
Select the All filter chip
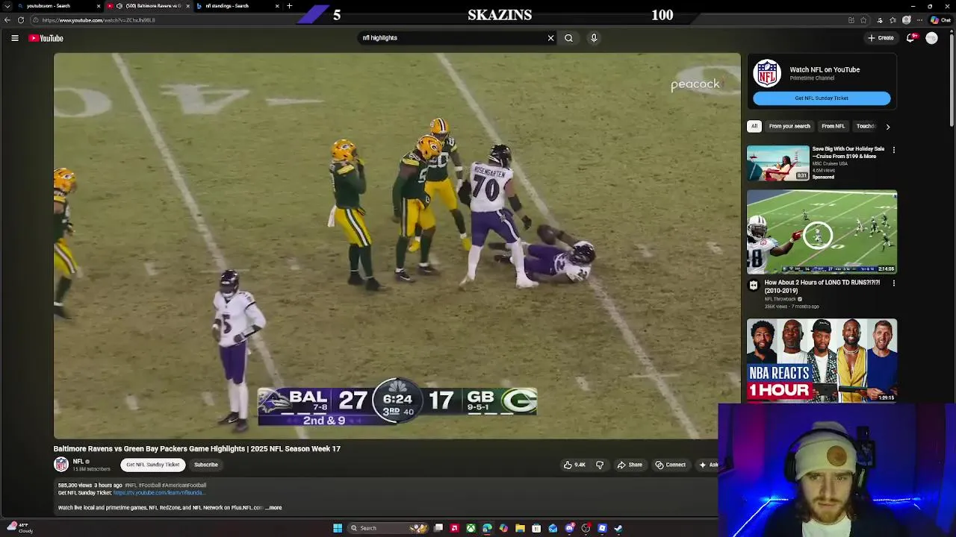point(754,126)
